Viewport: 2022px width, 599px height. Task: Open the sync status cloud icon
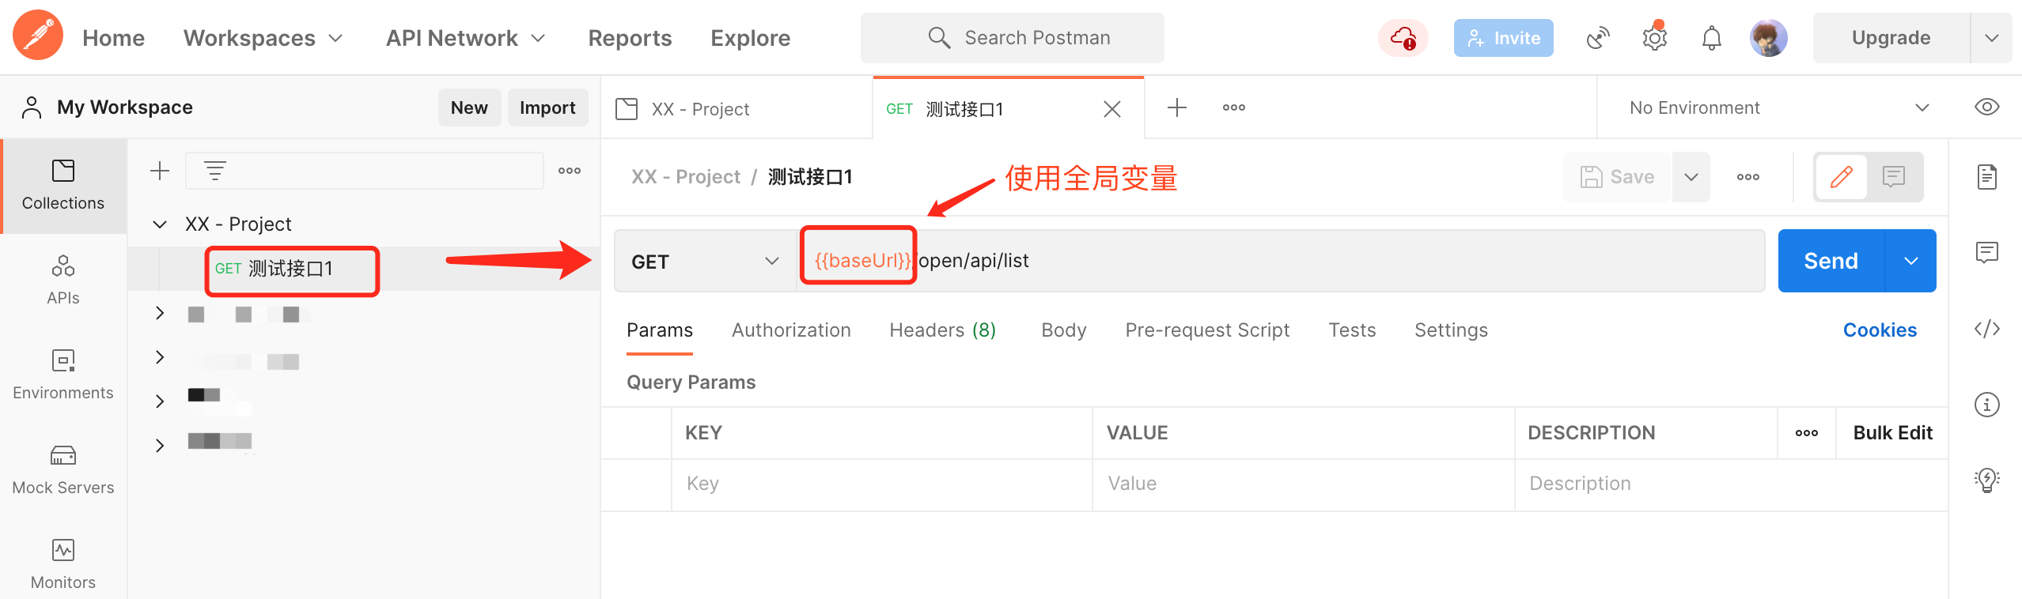[x=1403, y=38]
